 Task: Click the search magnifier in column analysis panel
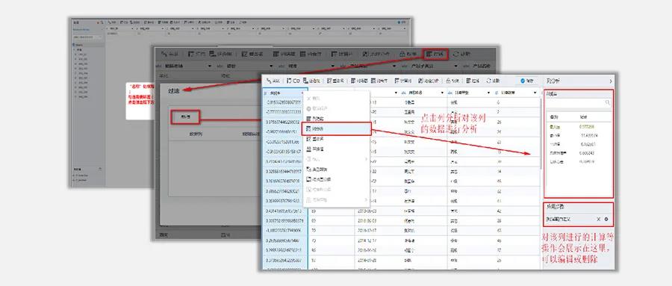(x=607, y=103)
